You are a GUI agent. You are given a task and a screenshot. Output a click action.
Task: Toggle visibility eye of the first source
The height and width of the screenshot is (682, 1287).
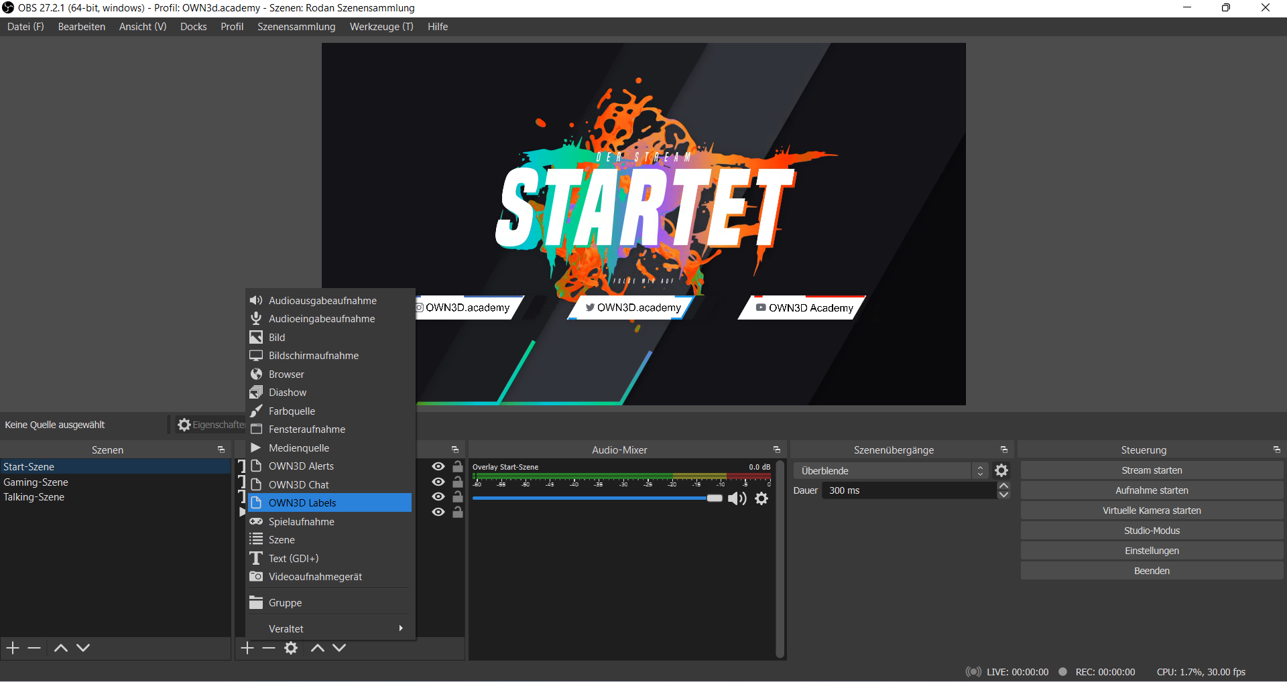(x=438, y=466)
